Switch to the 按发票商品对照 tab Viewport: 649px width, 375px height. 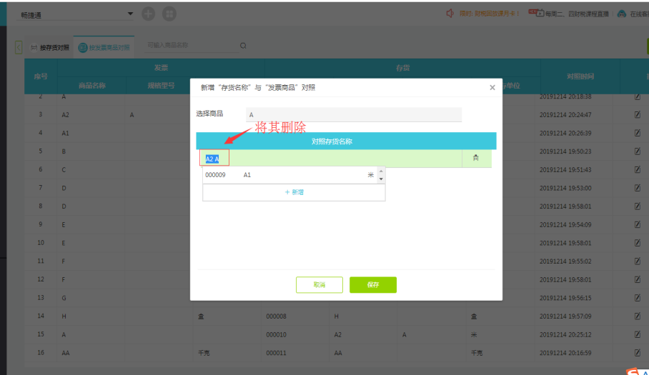pos(105,48)
